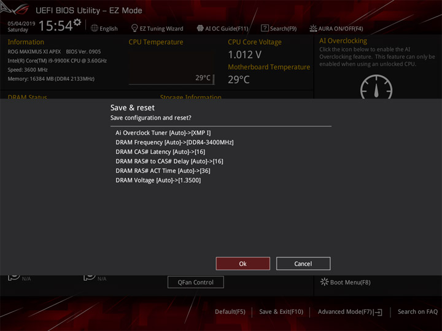
Task: Click 'DRAM RAS# ACT Time [Auto]->[36]'
Action: 163,171
